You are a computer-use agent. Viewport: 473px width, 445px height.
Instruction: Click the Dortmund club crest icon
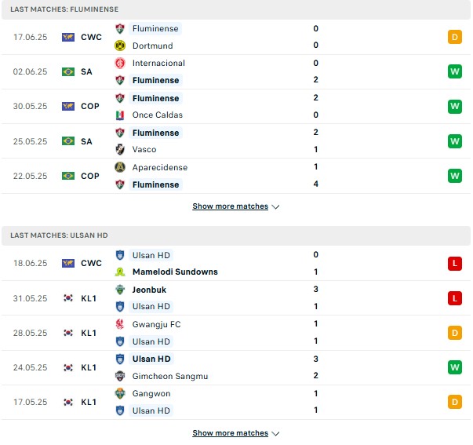click(x=120, y=46)
